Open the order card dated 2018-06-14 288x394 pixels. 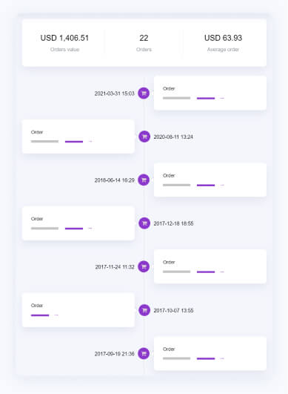point(210,180)
